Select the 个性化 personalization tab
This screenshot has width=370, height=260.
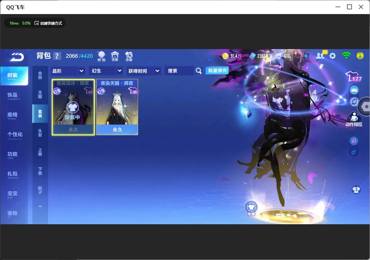(14, 135)
